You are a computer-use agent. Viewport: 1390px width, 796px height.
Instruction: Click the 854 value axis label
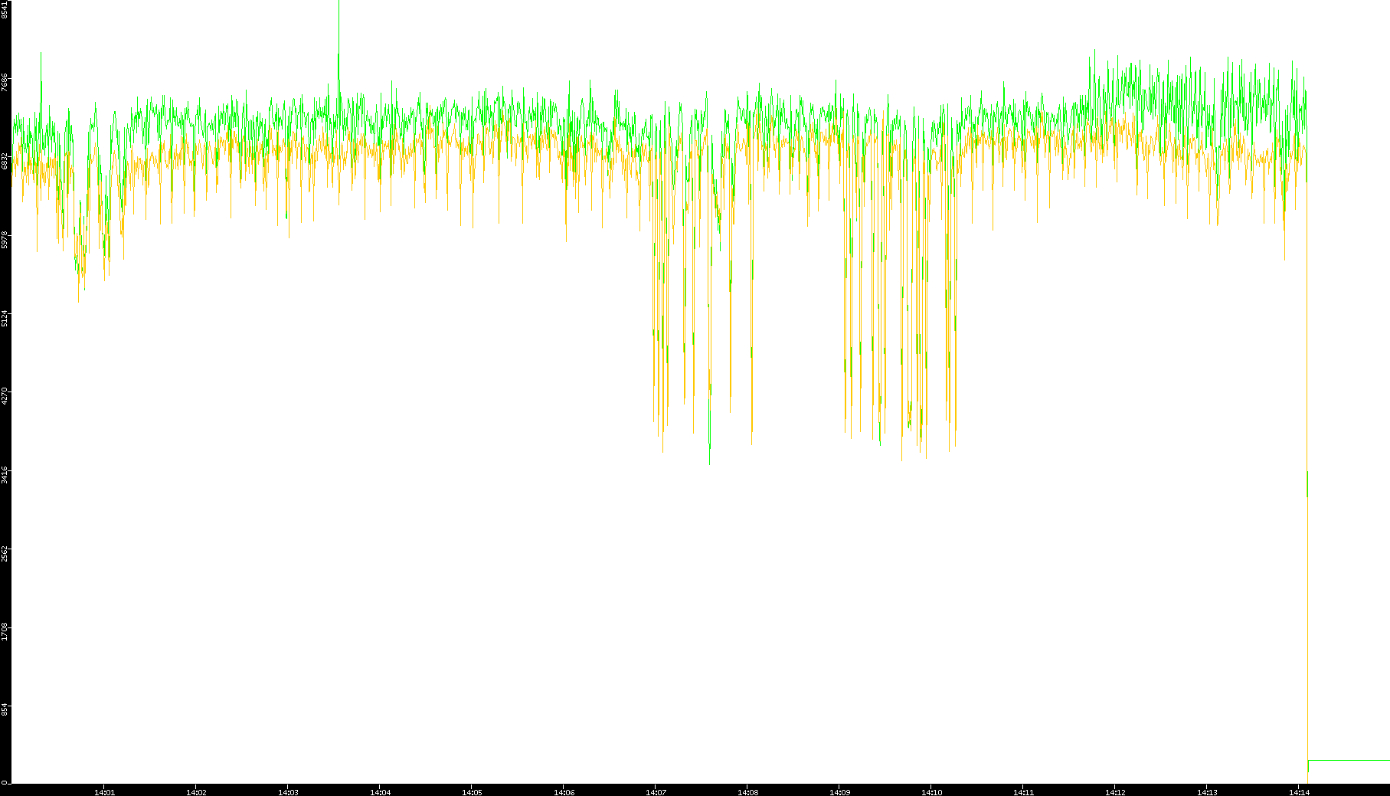[x=5, y=710]
